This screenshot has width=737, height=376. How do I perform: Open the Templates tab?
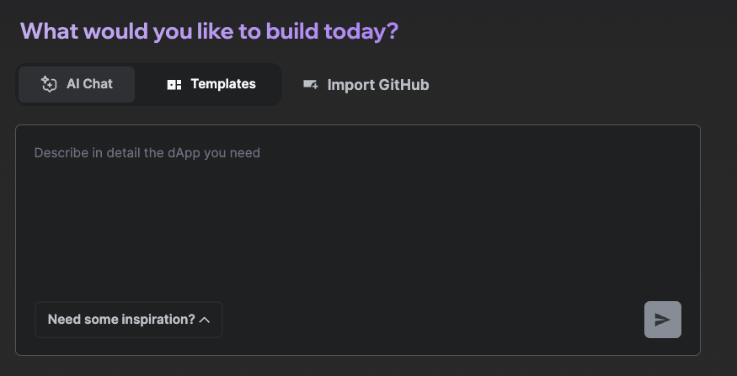(211, 84)
